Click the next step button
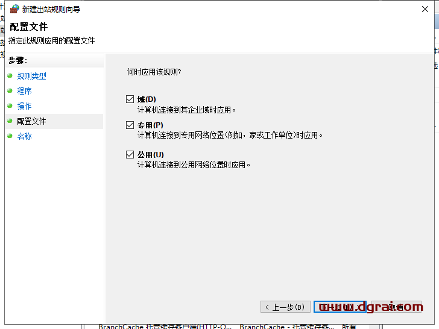The image size is (439, 329). (340, 307)
